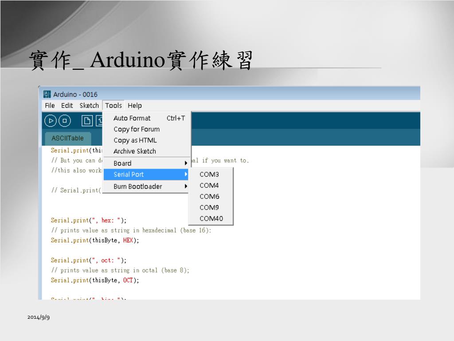Viewport: 454px width, 341px height.
Task: Click code line Serial.print(", oct: ");
Action: point(89,260)
